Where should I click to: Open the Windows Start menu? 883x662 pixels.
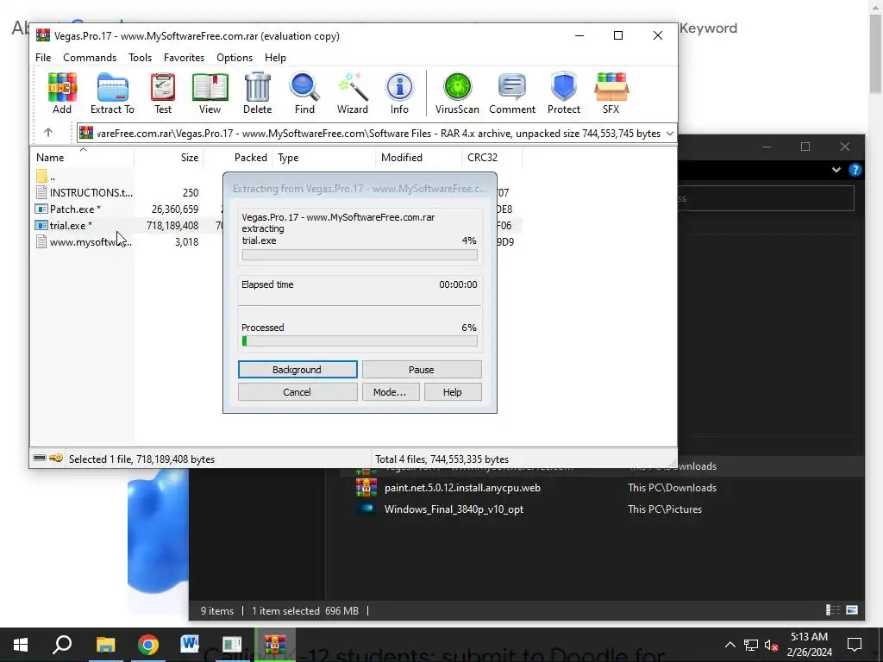pyautogui.click(x=21, y=645)
